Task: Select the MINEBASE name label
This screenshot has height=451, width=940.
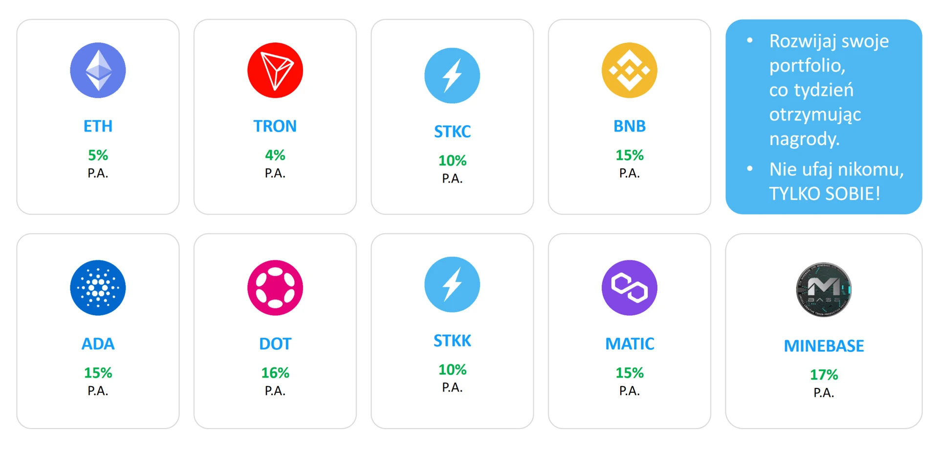Action: pos(824,346)
